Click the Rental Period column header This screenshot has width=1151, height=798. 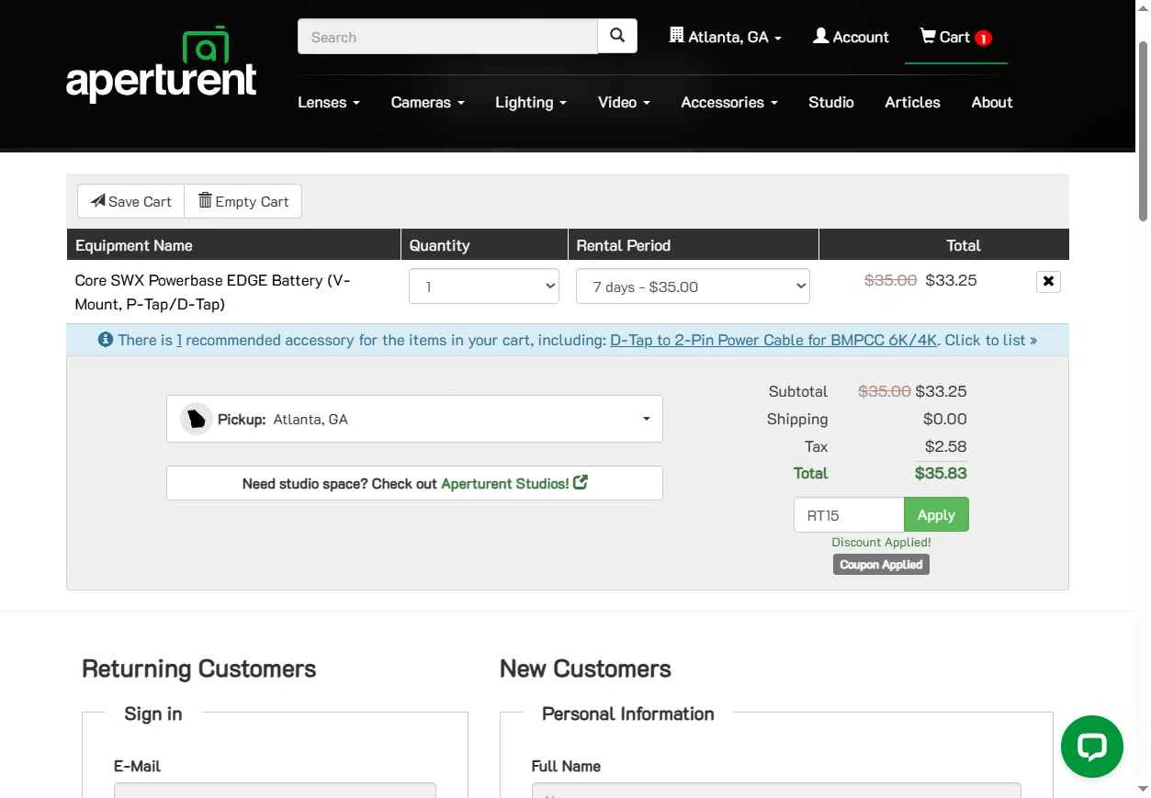click(x=623, y=245)
